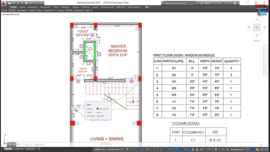Image resolution: width=270 pixels, height=152 pixels.
Task: Close the command line with its X icon
Action: tap(10, 144)
